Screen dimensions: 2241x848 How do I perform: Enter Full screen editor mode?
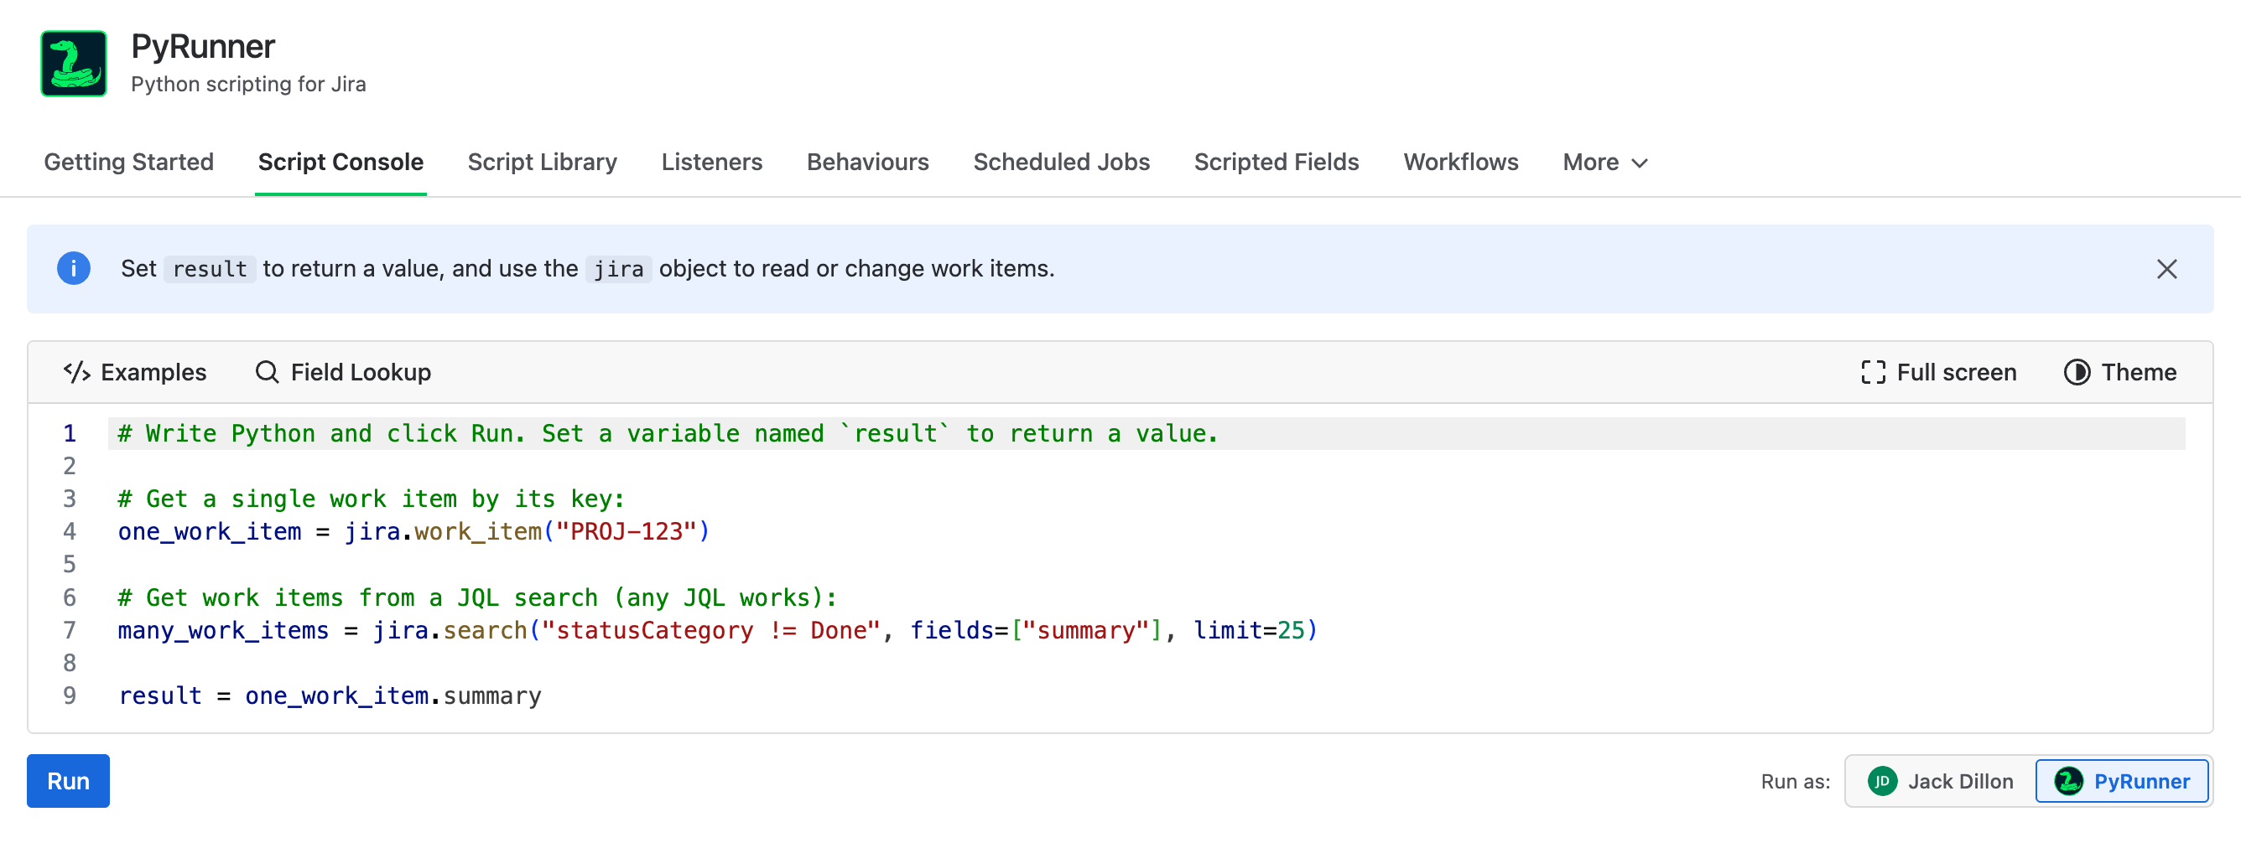coord(1938,372)
